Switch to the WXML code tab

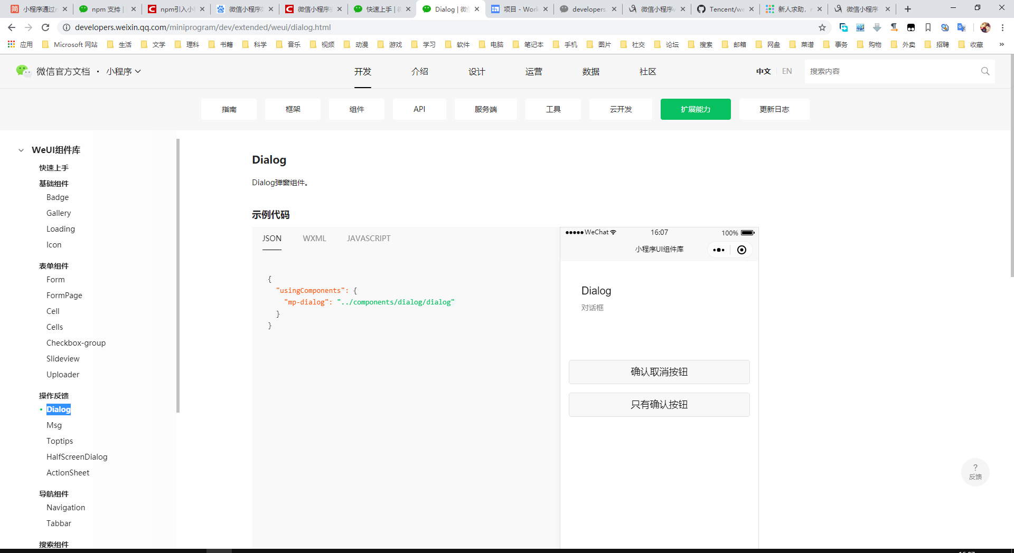click(314, 238)
